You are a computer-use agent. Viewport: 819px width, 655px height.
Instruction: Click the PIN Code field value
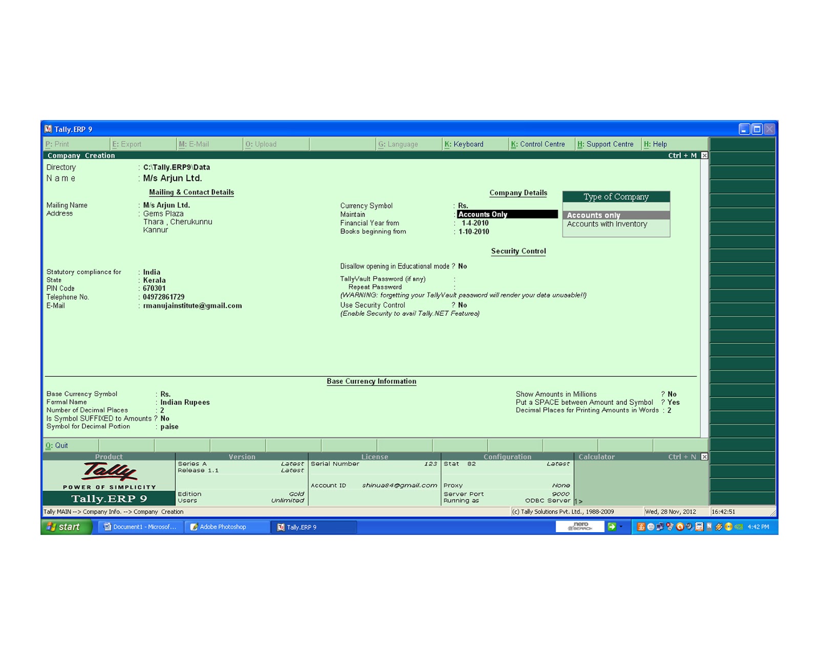point(154,289)
